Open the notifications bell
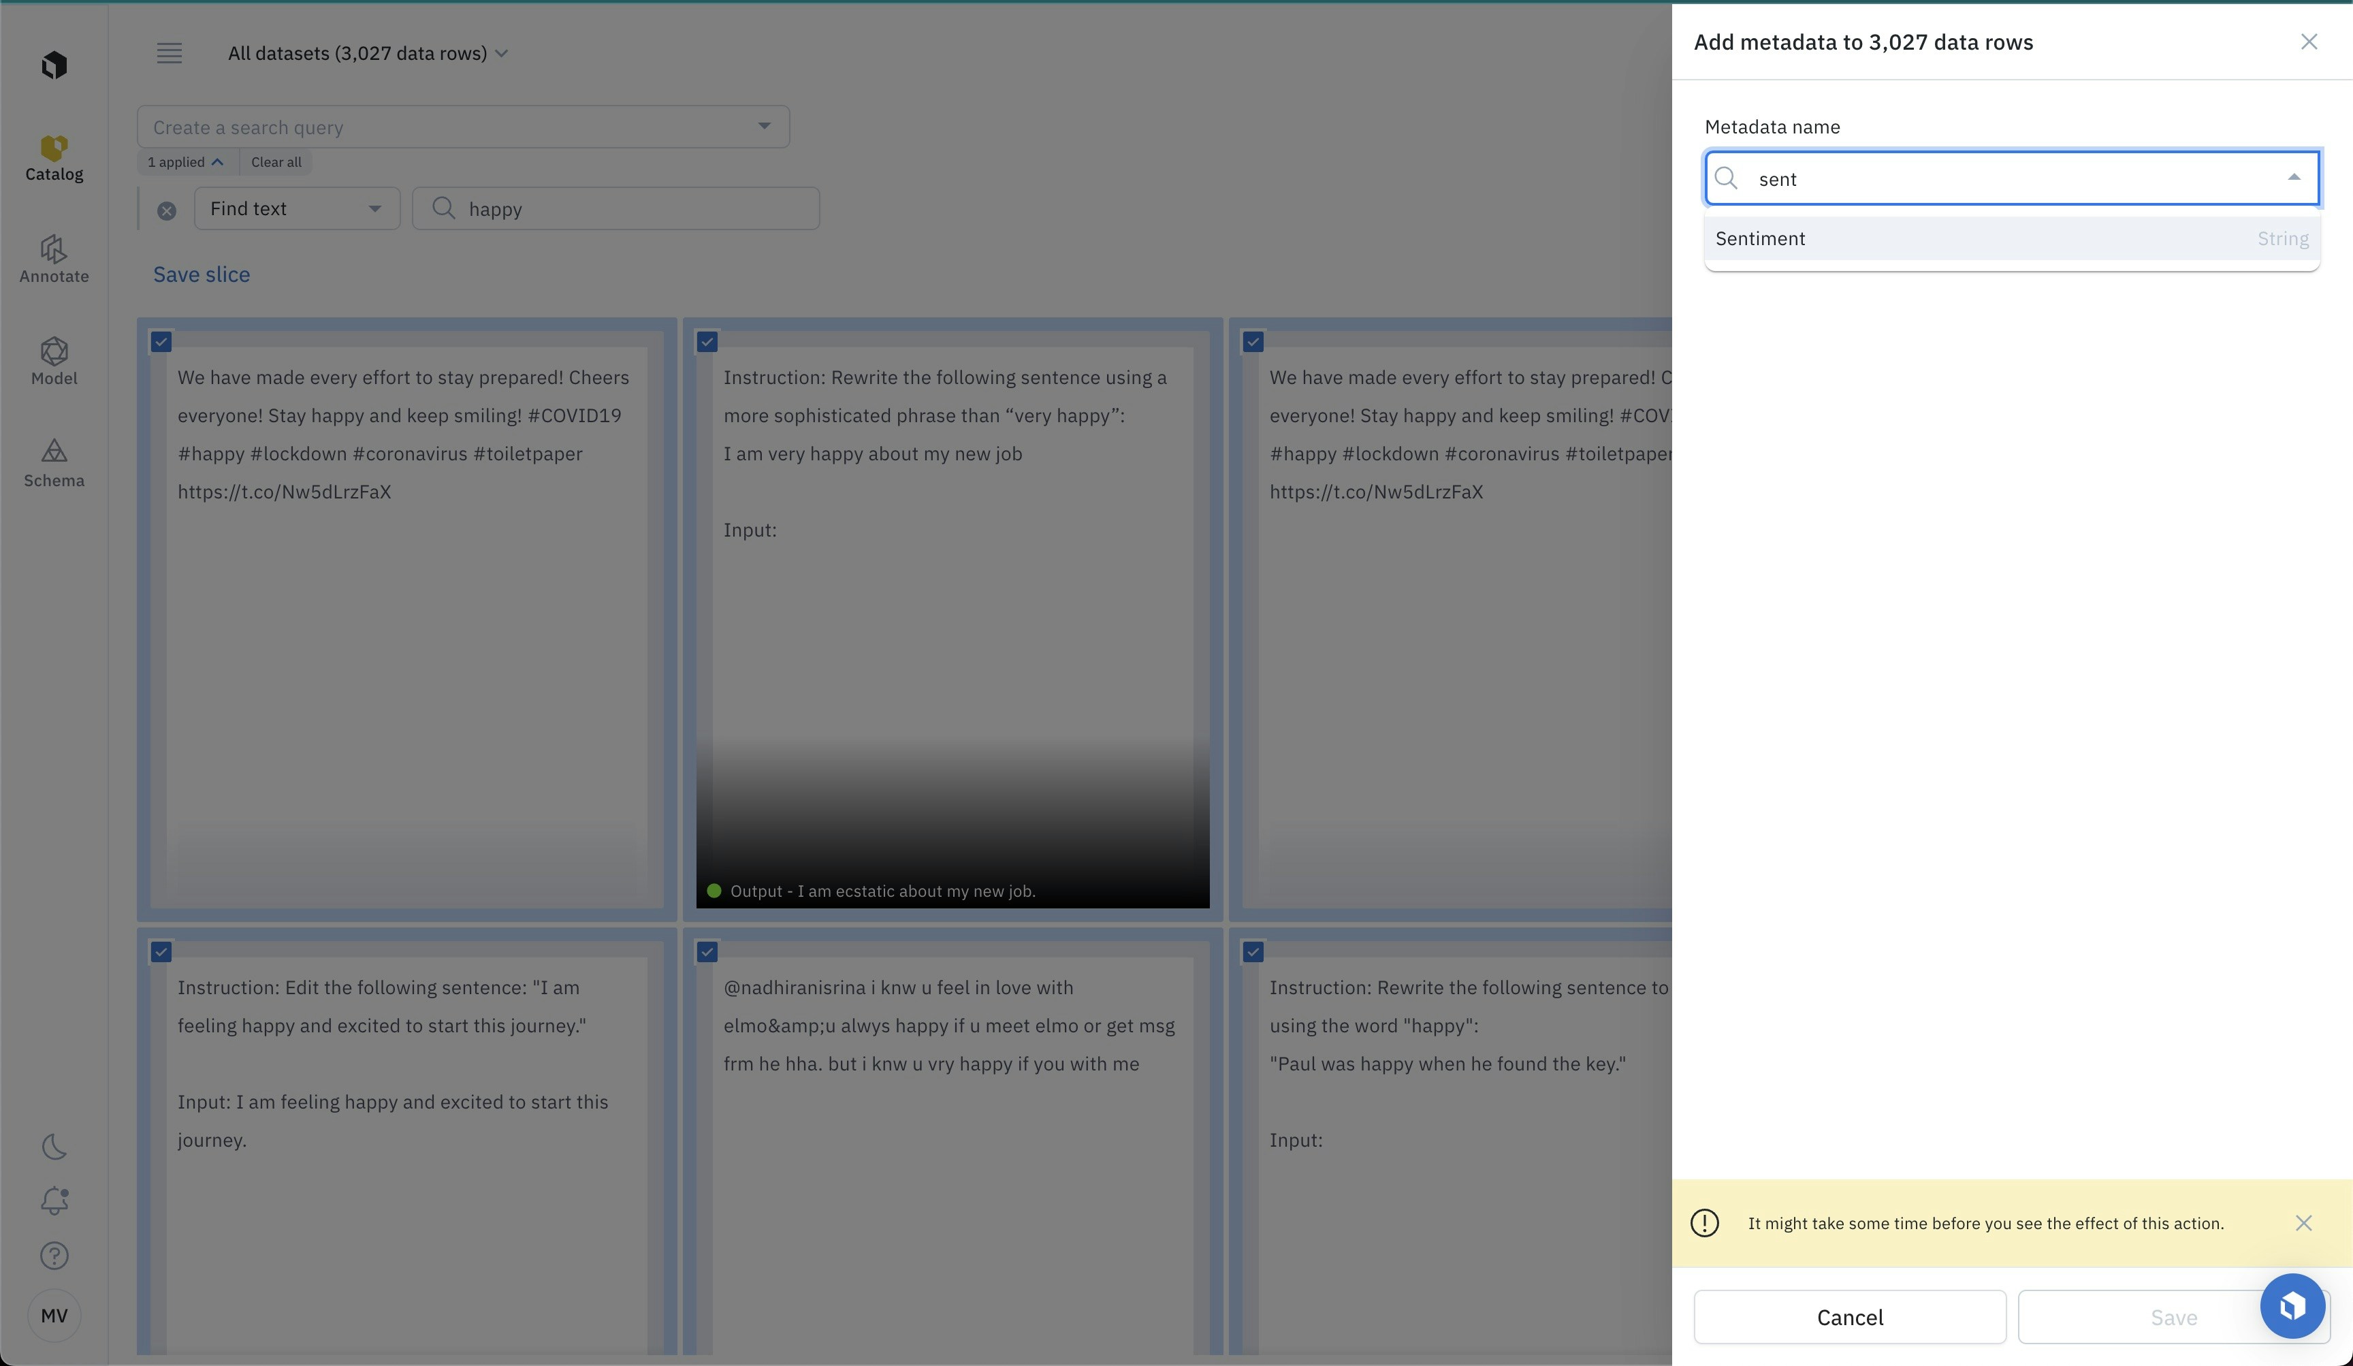Image resolution: width=2353 pixels, height=1366 pixels. [54, 1201]
